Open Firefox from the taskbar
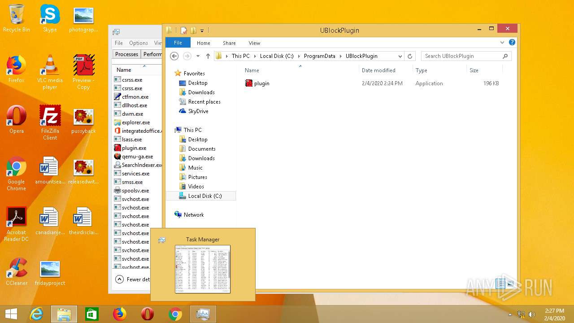This screenshot has width=574, height=323. [x=120, y=314]
